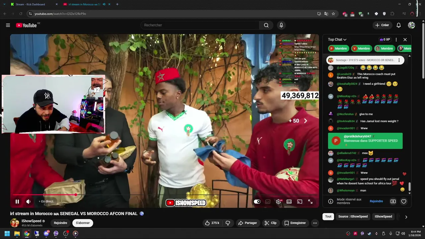Viewport: 425px width, 239px height.
Task: Show next +50 overlay arrow
Action: 305,121
